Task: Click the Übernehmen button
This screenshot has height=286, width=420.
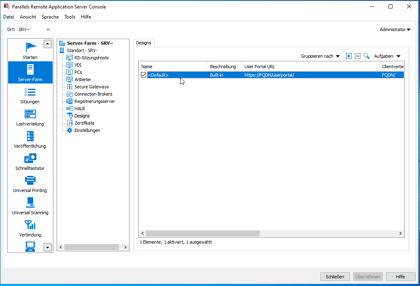Action: point(368,277)
